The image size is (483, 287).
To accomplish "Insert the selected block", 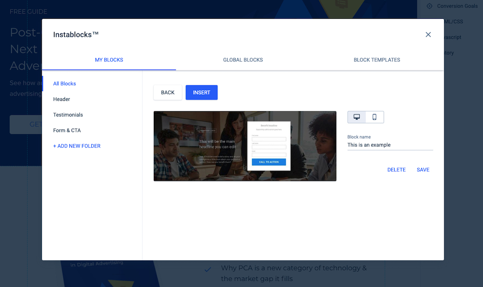I will click(x=202, y=92).
